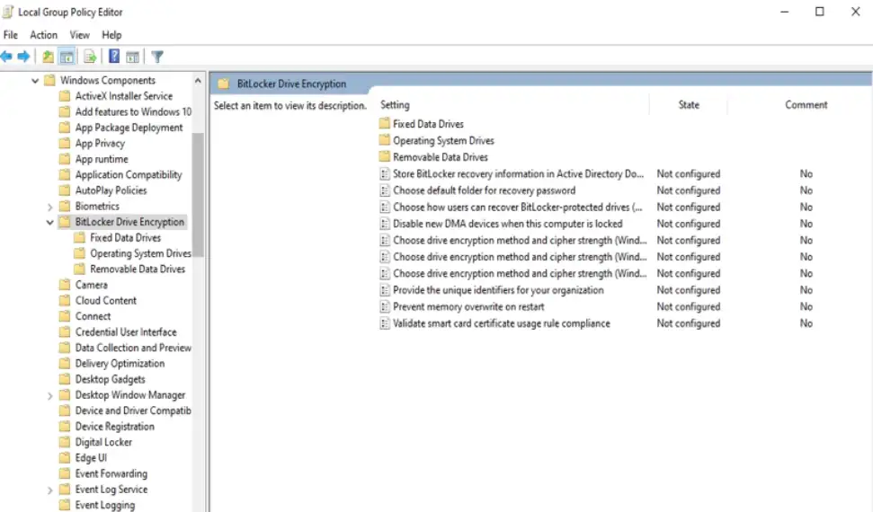The height and width of the screenshot is (512, 873).
Task: Select Device Registration in tree
Action: click(115, 427)
